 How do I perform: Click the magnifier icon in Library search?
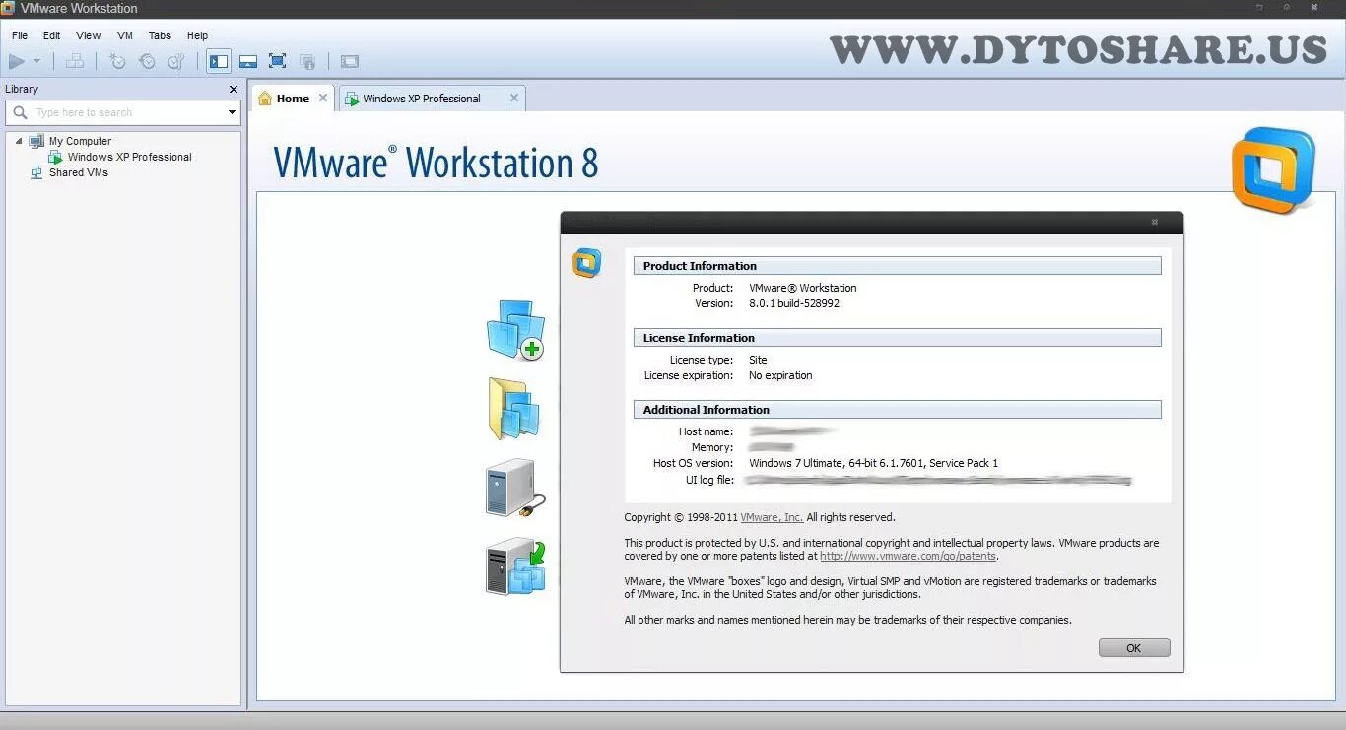click(x=20, y=112)
